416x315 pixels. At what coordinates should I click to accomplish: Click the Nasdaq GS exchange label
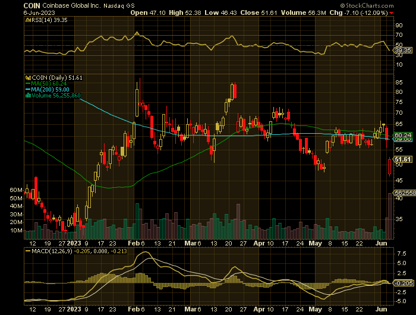119,5
